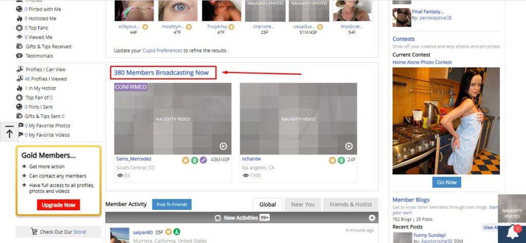Click the refresh icon beside New Activities
Image resolution: width=526 pixels, height=243 pixels.
click(218, 218)
